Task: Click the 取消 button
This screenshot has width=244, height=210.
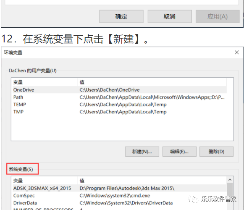Action: pos(170,16)
